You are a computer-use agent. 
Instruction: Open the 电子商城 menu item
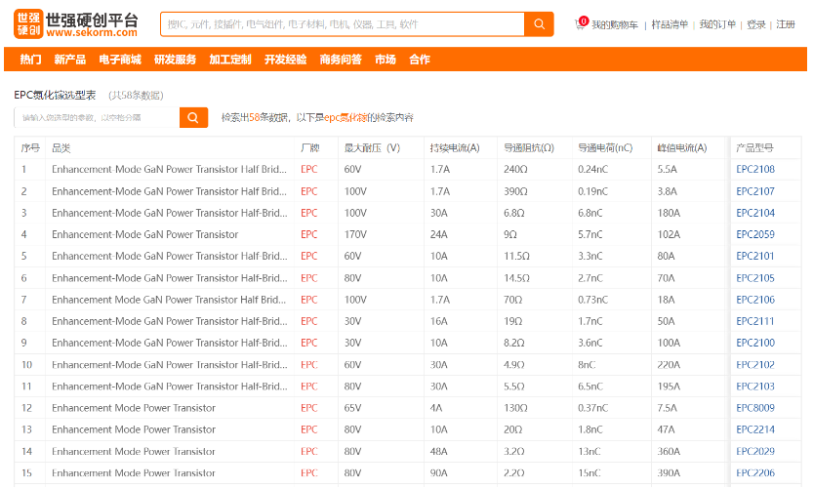pyautogui.click(x=120, y=60)
